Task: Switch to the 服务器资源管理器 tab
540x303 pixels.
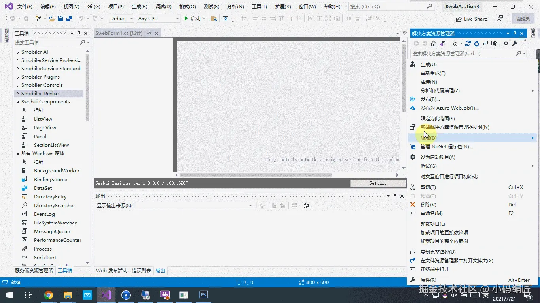Action: click(34, 271)
